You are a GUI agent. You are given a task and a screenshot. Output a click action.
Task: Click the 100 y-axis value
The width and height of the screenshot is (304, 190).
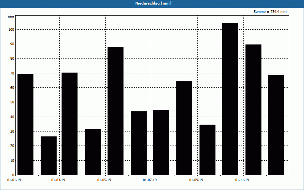coord(11,30)
